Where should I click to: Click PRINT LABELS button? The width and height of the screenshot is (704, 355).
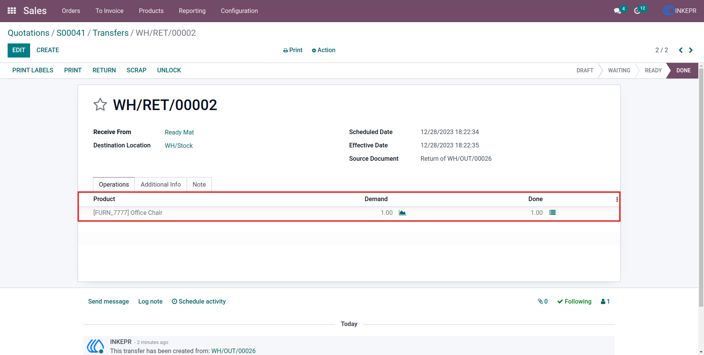coord(33,70)
